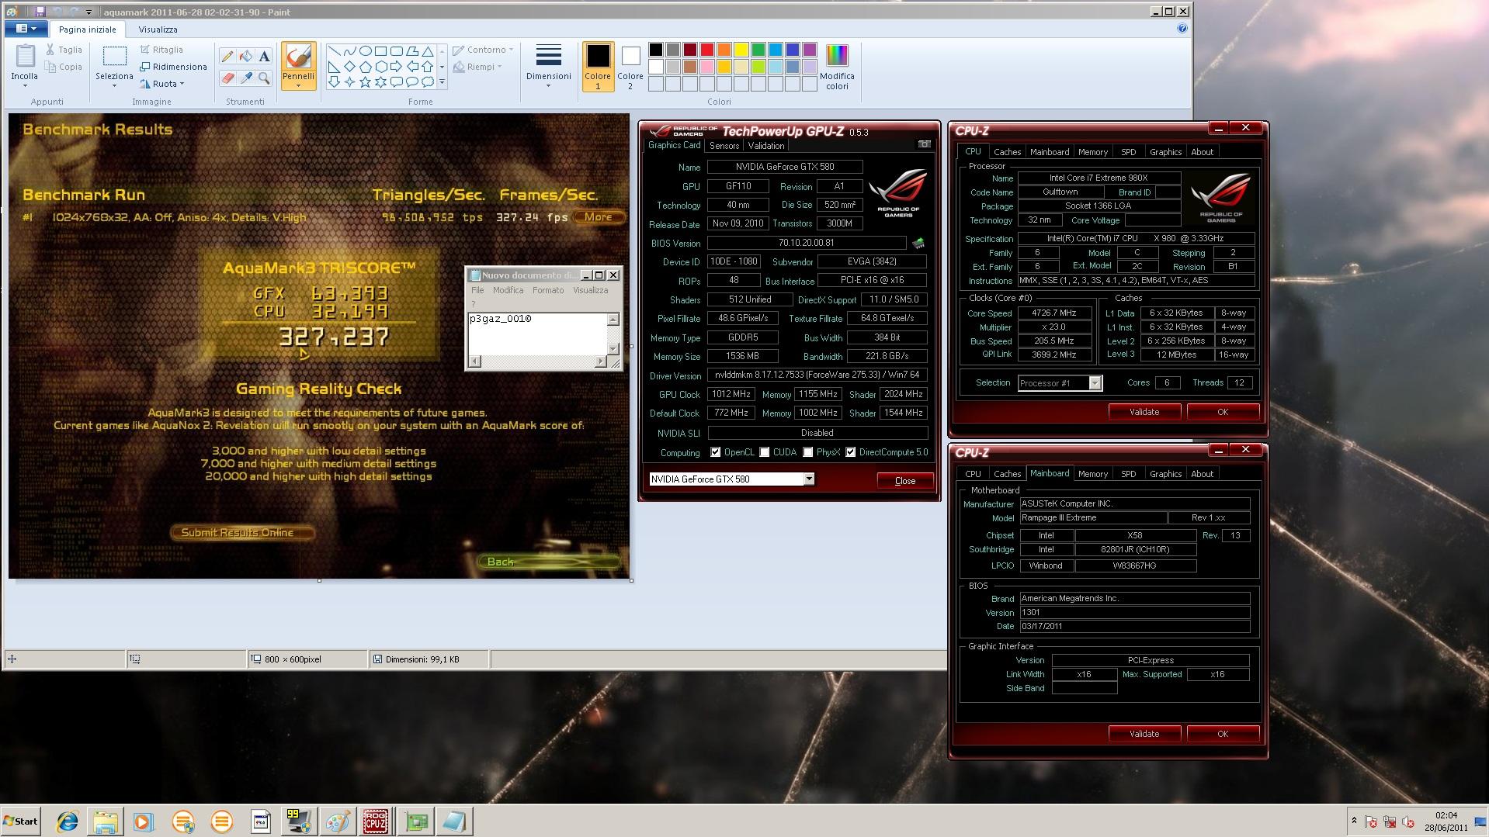
Task: Select the Fill with color bucket tool
Action: coord(246,57)
